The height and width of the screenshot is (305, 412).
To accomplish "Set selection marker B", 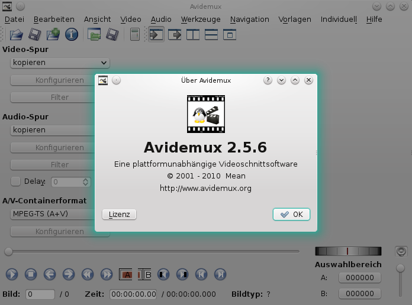I will (144, 274).
